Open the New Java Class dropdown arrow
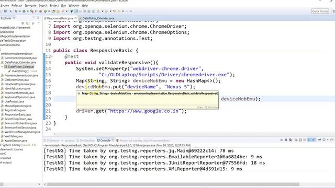 [x=49, y=11]
